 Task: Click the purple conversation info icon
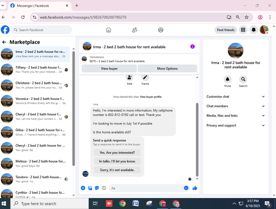(193, 46)
